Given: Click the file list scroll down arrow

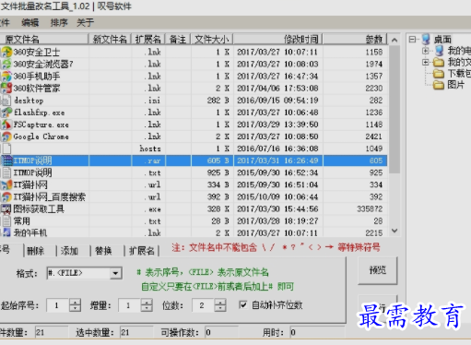Looking at the screenshot, I should coord(394,231).
